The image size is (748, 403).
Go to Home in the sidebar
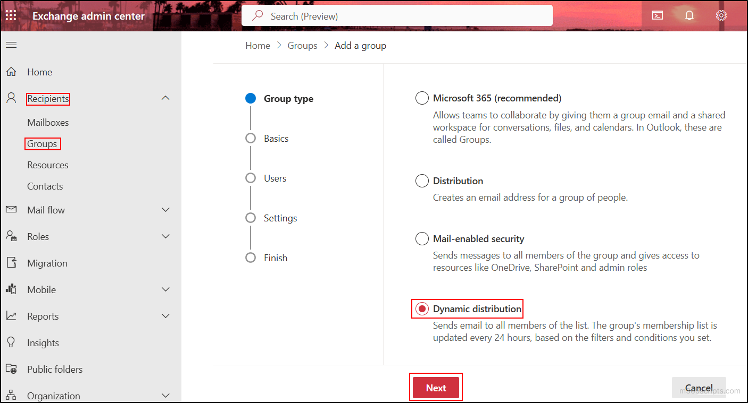(x=40, y=72)
